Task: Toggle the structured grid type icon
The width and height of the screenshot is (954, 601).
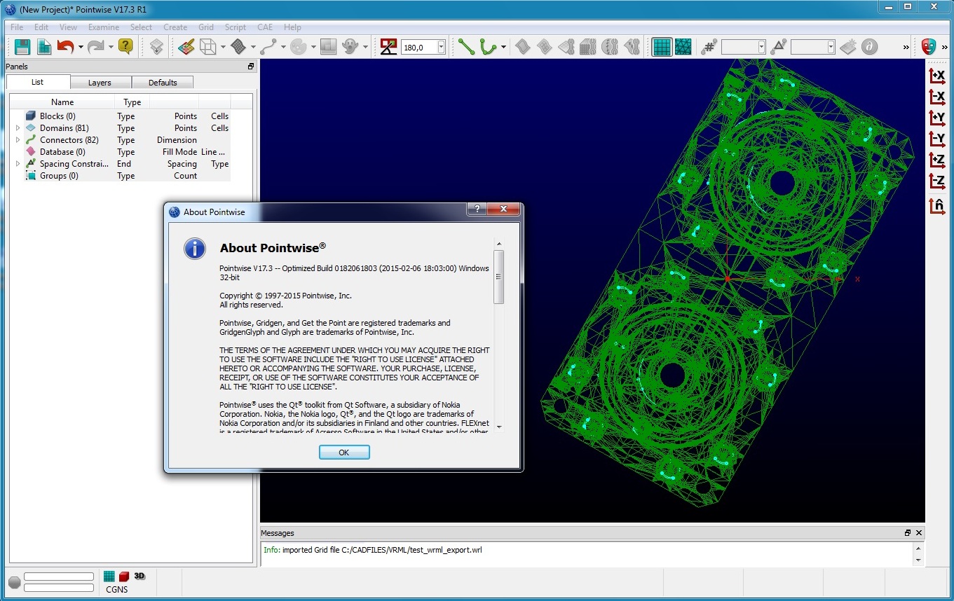Action: pyautogui.click(x=661, y=47)
